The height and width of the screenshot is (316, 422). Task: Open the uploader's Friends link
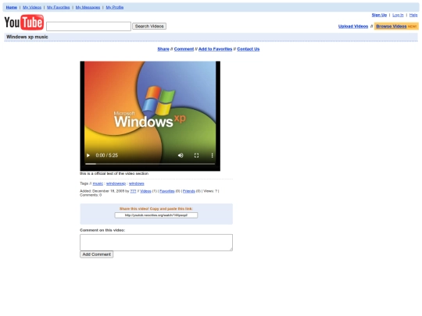[x=189, y=191]
